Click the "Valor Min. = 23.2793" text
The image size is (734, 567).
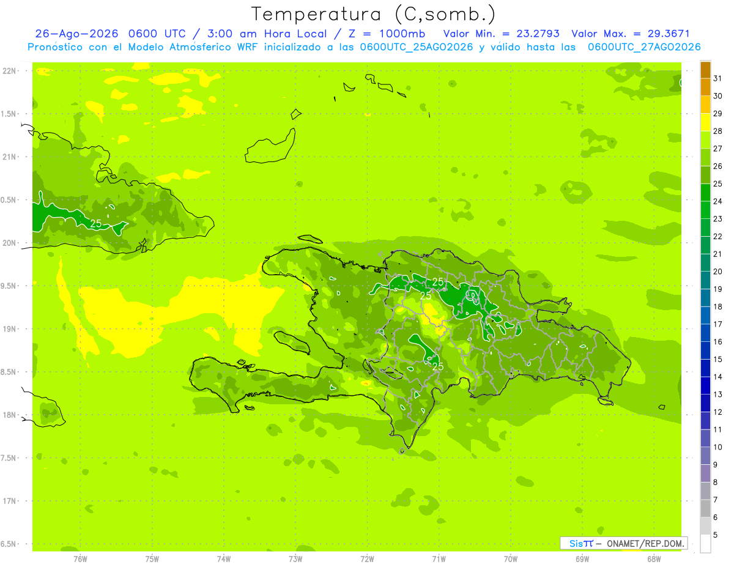click(x=501, y=34)
